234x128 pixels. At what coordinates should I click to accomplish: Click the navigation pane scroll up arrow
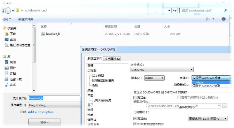click(34, 25)
